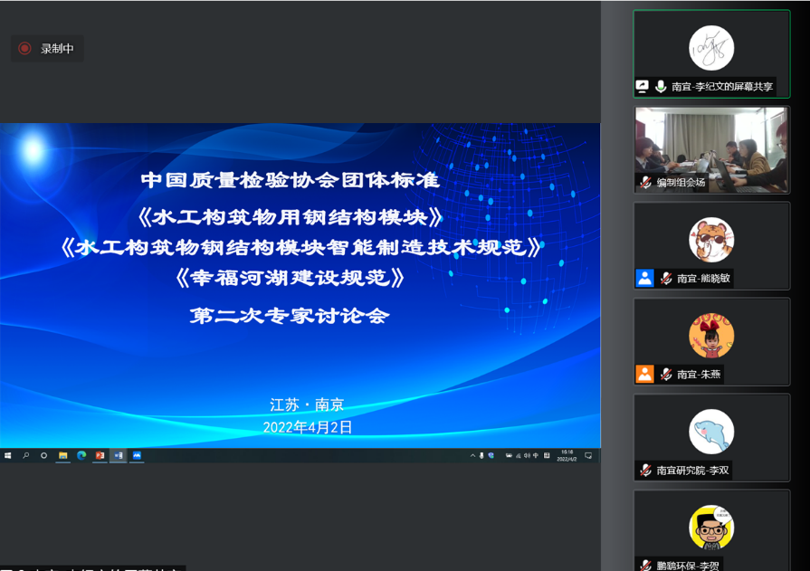Click the muted microphone icon for 南宜-朱燕

pos(666,374)
